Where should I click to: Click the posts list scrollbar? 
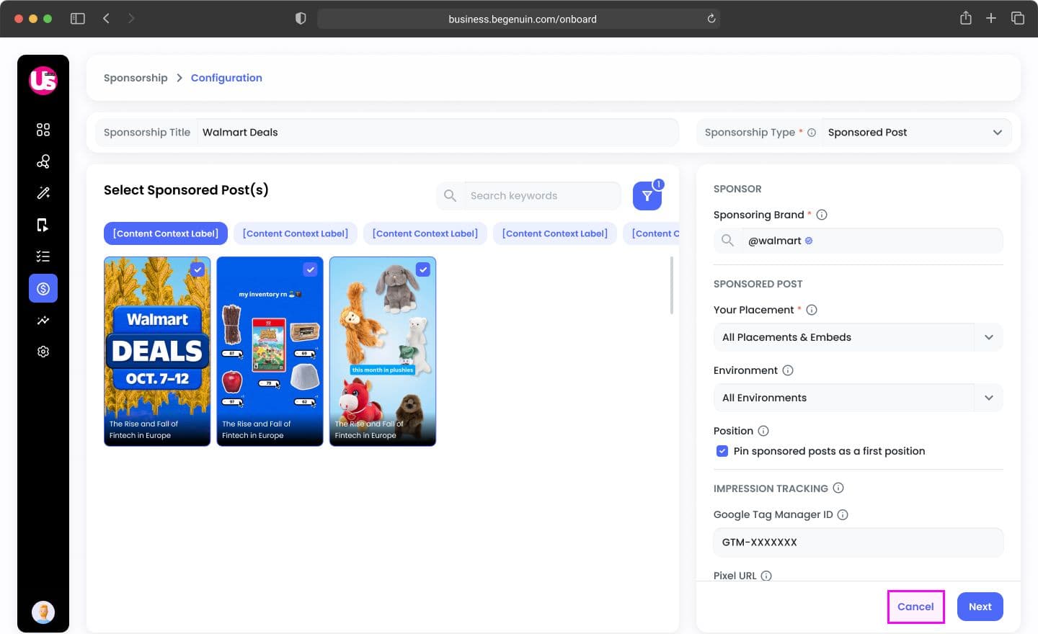(672, 285)
